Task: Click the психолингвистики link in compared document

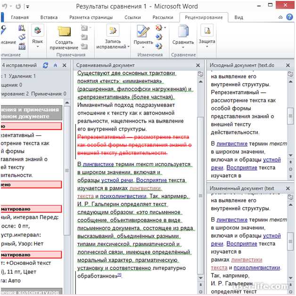Action: (x=123, y=197)
